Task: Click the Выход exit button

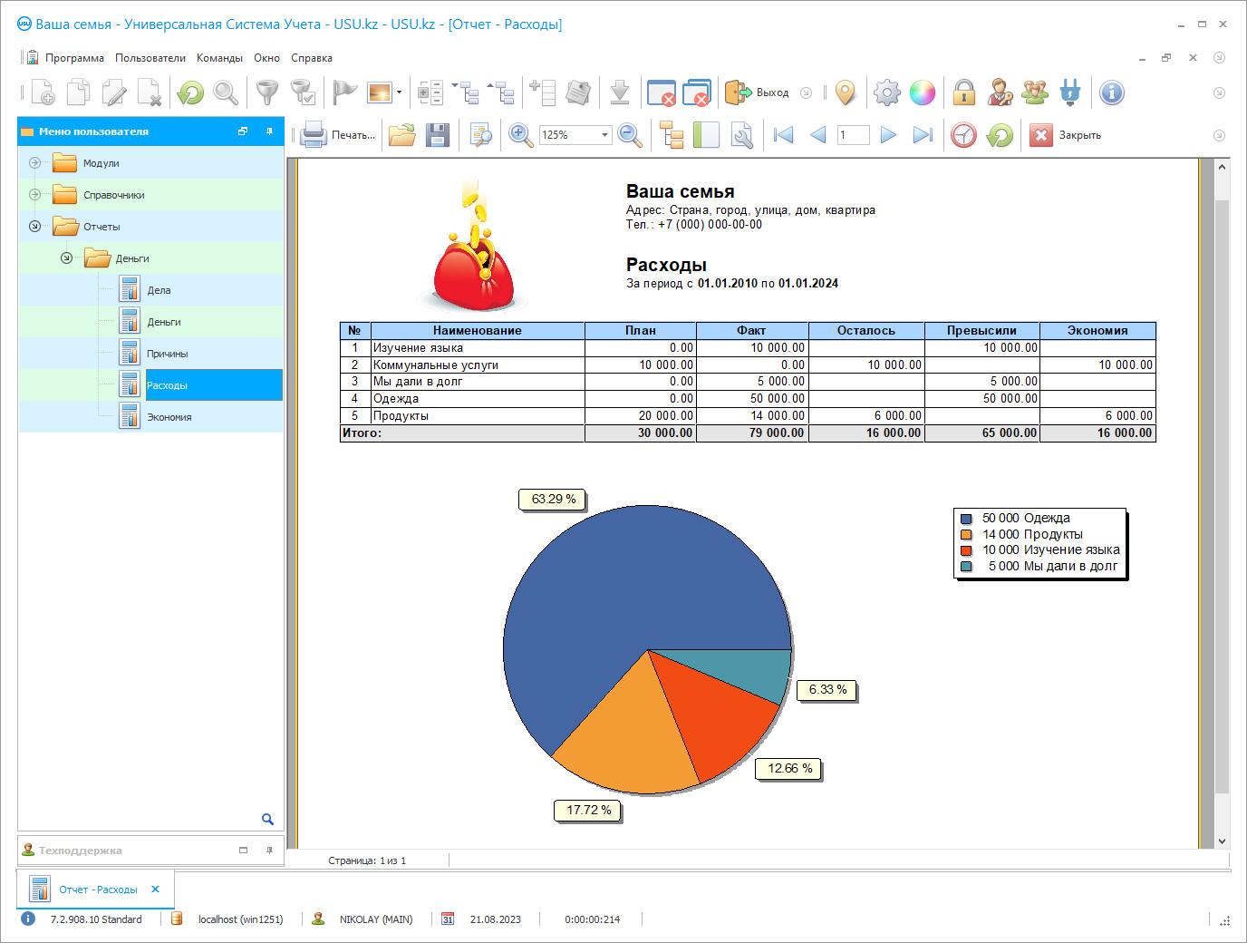Action: point(758,92)
